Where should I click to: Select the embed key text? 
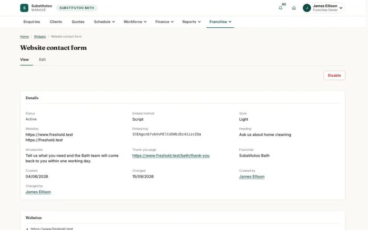pyautogui.click(x=167, y=134)
